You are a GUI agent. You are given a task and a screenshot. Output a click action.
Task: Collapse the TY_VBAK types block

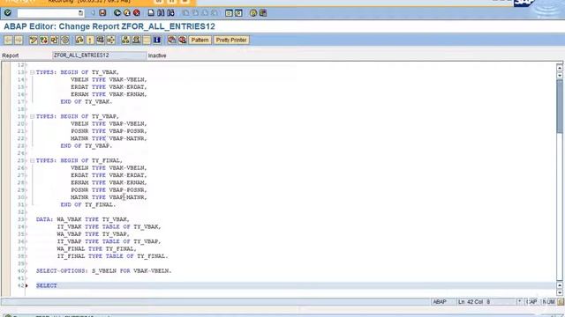click(x=32, y=72)
